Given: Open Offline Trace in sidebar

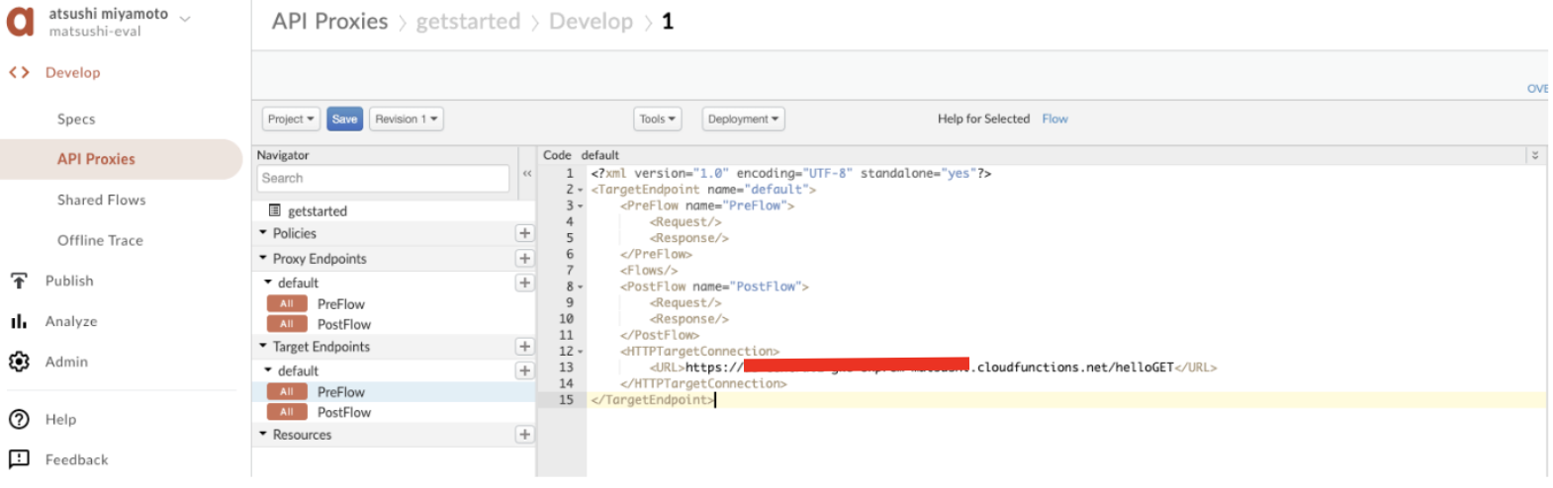Looking at the screenshot, I should pyautogui.click(x=100, y=240).
